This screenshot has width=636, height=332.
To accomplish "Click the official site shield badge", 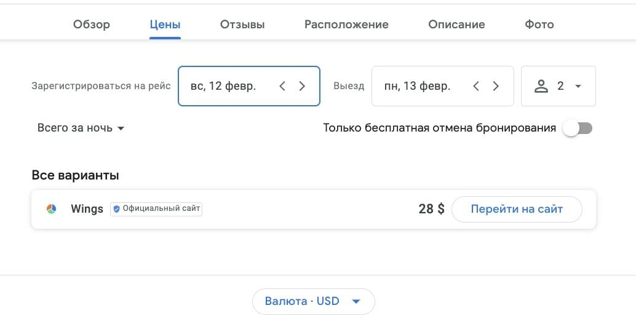I will [117, 209].
